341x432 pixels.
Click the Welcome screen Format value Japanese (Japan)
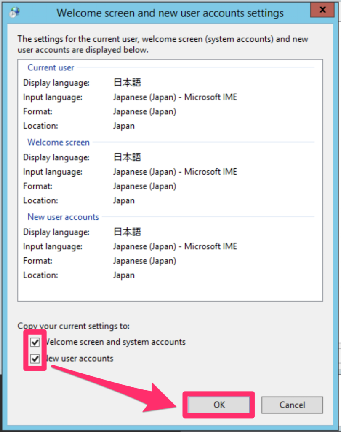click(144, 186)
